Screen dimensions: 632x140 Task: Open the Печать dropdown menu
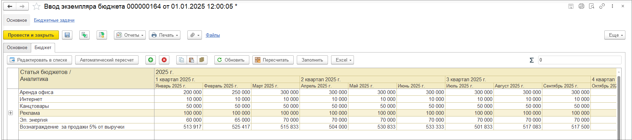[x=164, y=35]
